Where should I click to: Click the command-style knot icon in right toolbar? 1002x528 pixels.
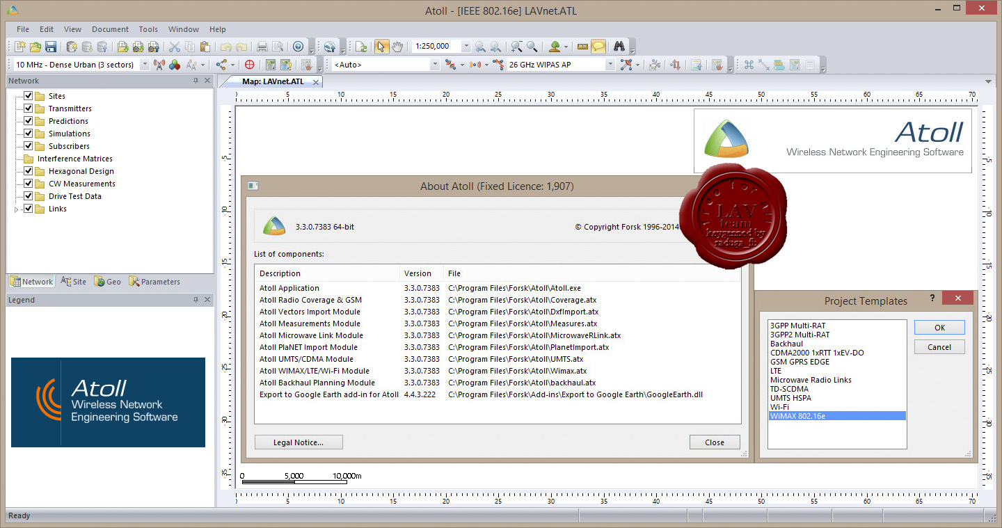pos(749,65)
